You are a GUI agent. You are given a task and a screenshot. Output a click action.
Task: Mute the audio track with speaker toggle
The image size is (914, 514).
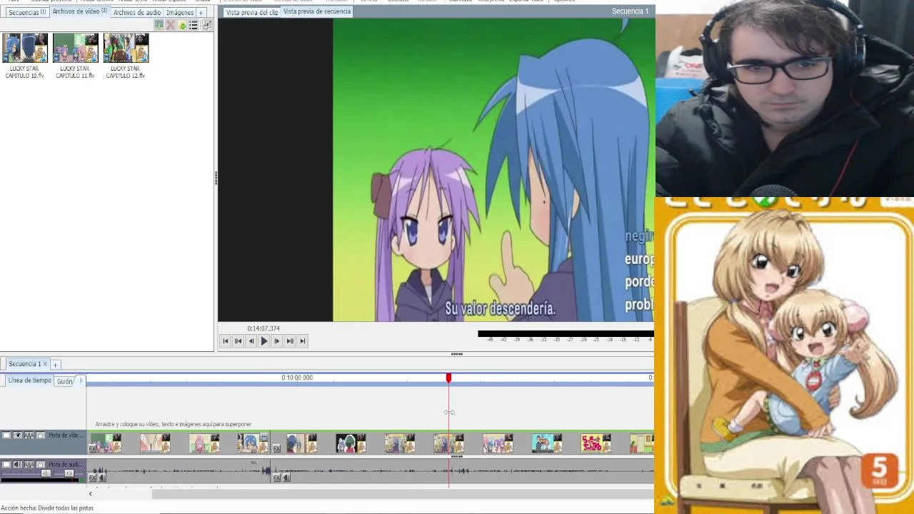coord(18,465)
